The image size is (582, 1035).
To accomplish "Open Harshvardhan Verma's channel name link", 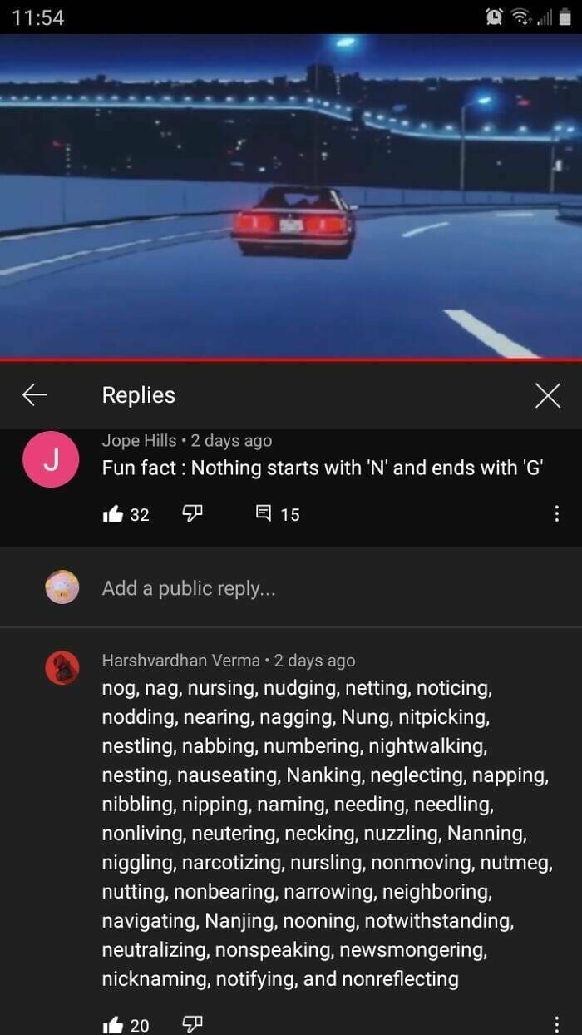I will 180,661.
